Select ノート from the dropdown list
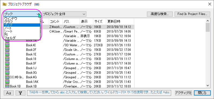 22,28
